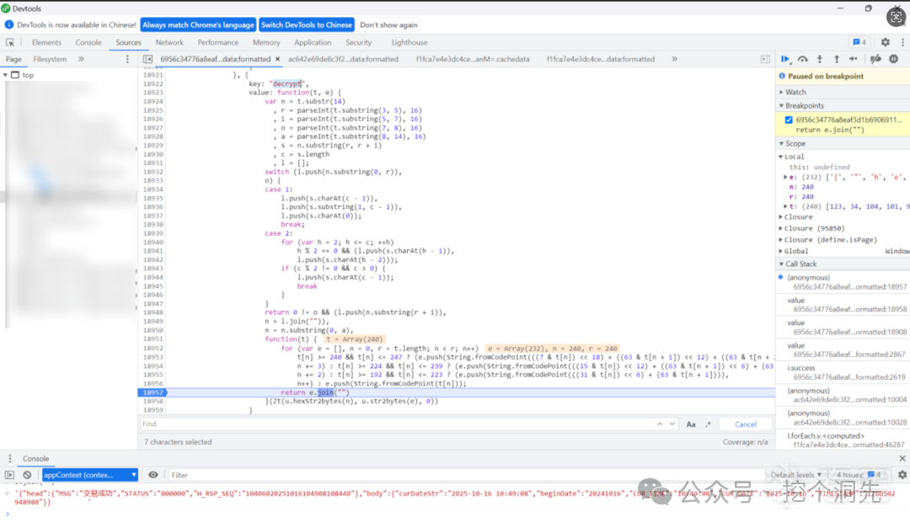Switch to the Console panel tab
This screenshot has height=528, width=910.
pyautogui.click(x=88, y=42)
